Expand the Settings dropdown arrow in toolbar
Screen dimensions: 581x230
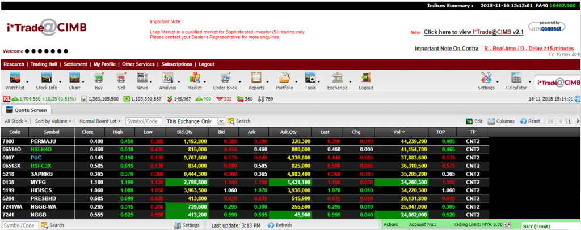(x=498, y=81)
